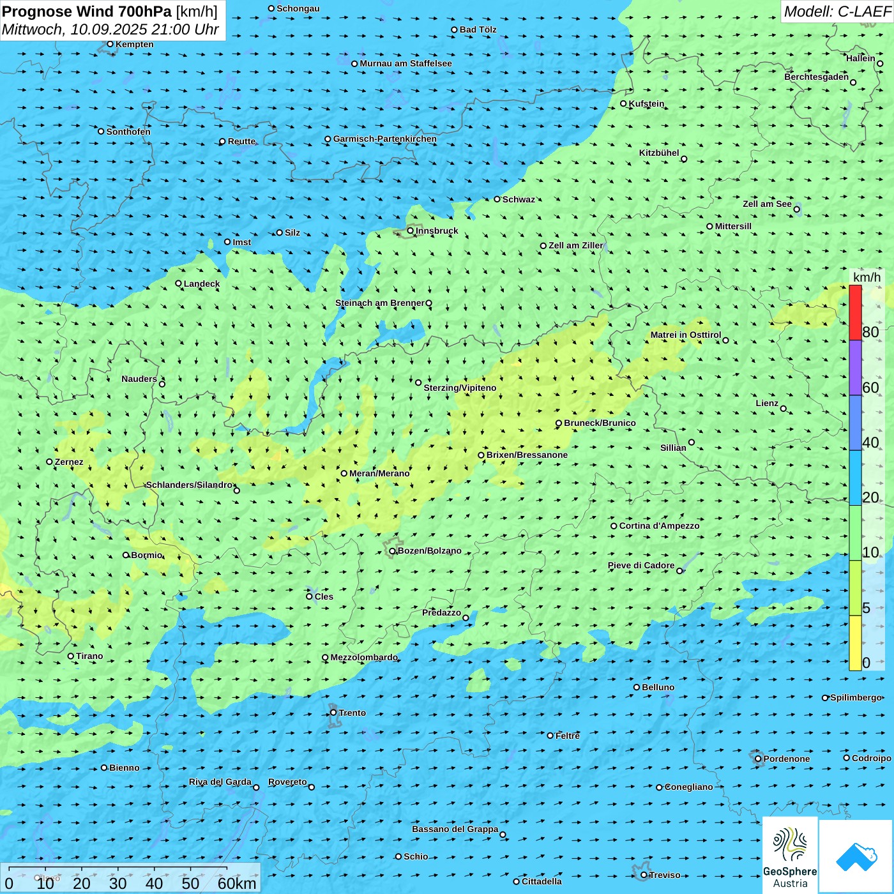Image resolution: width=894 pixels, height=894 pixels.
Task: Select the Bozen/Bolzano location marker
Action: click(x=392, y=551)
